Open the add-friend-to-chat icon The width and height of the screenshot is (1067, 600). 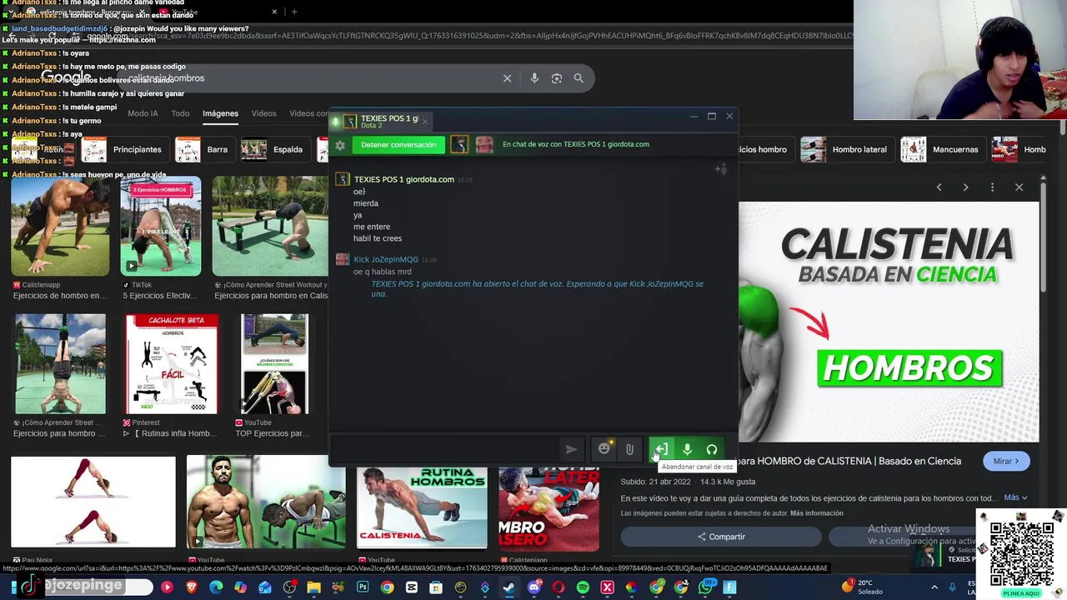coord(721,169)
